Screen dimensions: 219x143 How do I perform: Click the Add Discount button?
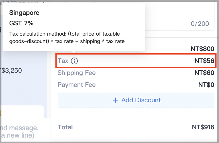pos(136,100)
